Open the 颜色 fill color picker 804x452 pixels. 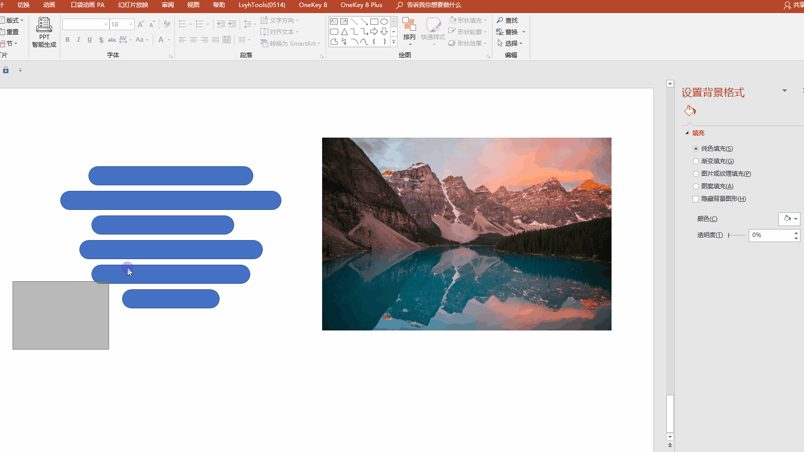pyautogui.click(x=789, y=218)
